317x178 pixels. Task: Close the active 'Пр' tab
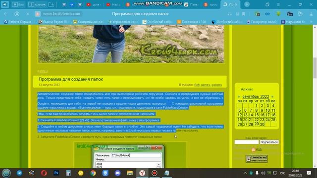click(236, 4)
